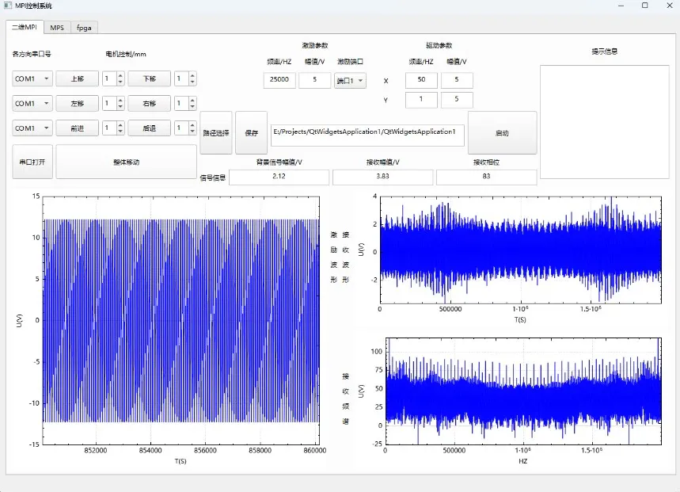Click the 上移 button
Image resolution: width=680 pixels, height=492 pixels.
78,78
